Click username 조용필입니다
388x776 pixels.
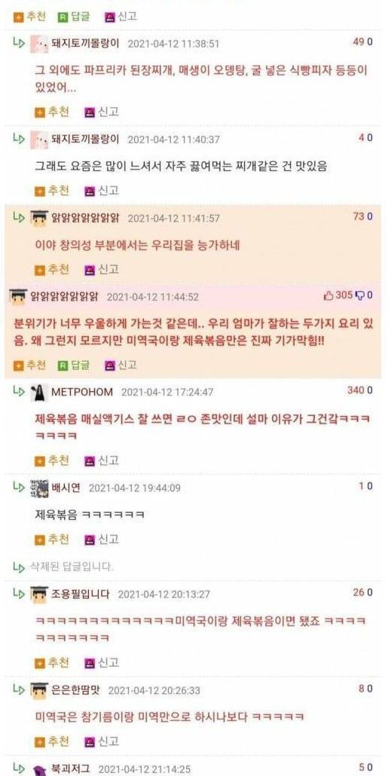pyautogui.click(x=80, y=594)
